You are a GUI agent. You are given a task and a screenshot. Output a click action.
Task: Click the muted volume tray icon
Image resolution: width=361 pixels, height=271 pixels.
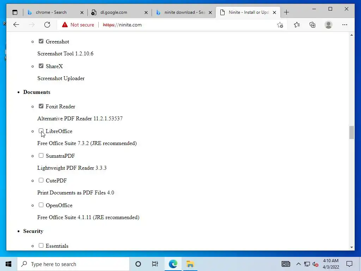316,264
